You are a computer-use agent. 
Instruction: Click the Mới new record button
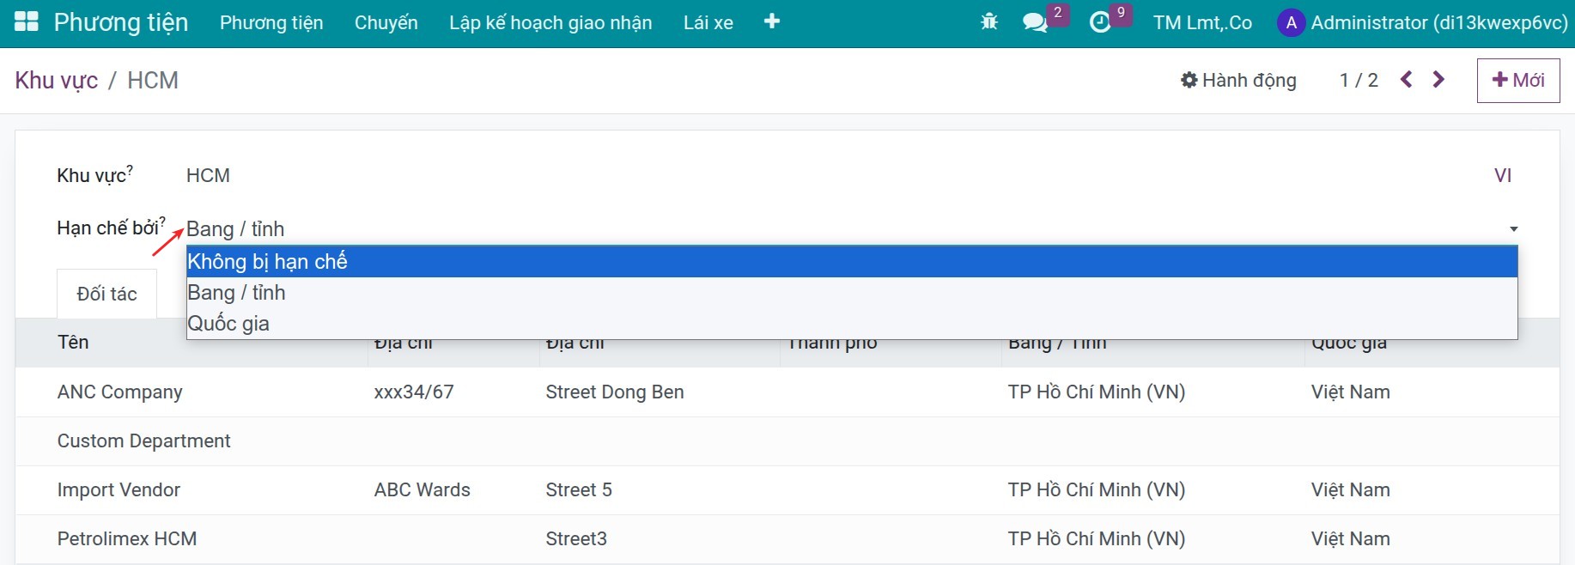1518,81
